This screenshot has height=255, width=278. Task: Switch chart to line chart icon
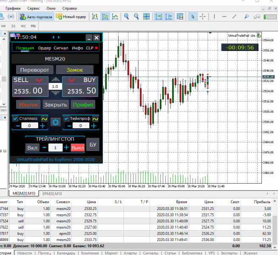tap(115, 17)
